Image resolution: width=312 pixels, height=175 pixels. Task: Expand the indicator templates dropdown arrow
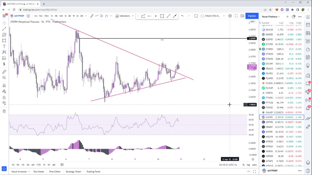coord(133,16)
